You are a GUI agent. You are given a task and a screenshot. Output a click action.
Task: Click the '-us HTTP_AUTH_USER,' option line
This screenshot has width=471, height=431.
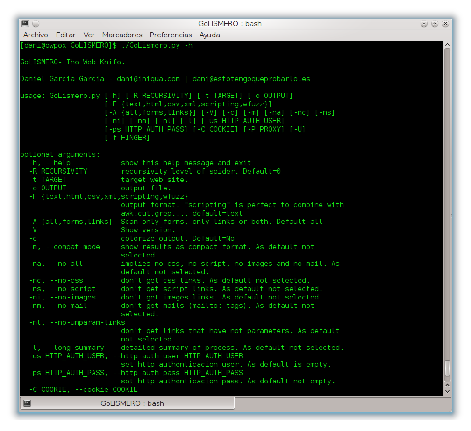tap(136, 356)
